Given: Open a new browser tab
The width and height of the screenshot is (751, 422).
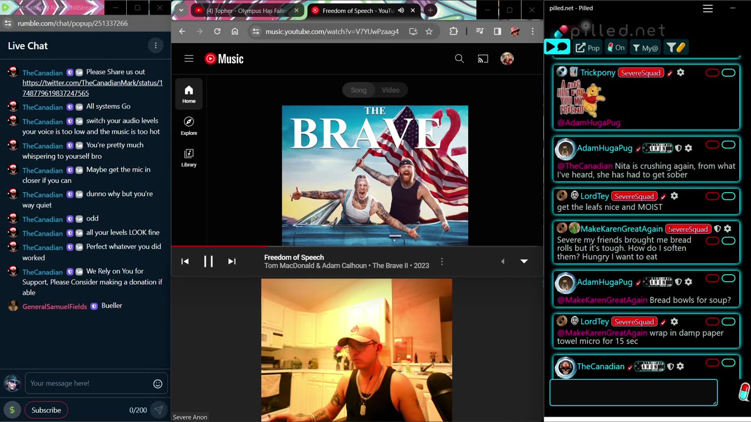Looking at the screenshot, I should pos(430,11).
